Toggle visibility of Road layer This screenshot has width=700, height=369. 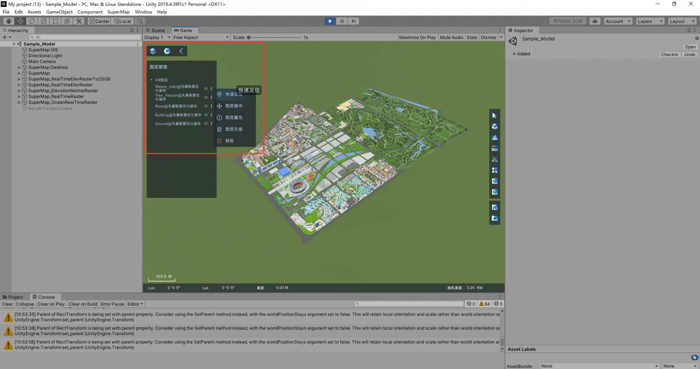click(206, 106)
